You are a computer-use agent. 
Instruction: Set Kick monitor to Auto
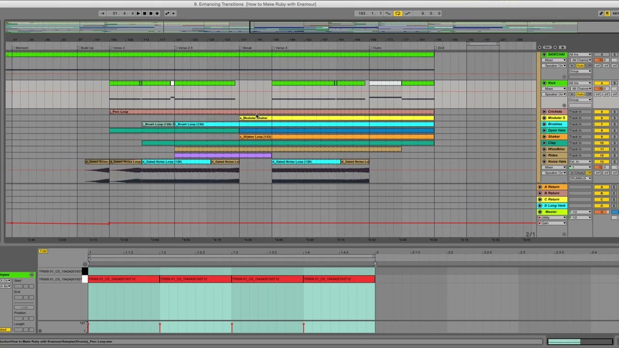(x=580, y=94)
